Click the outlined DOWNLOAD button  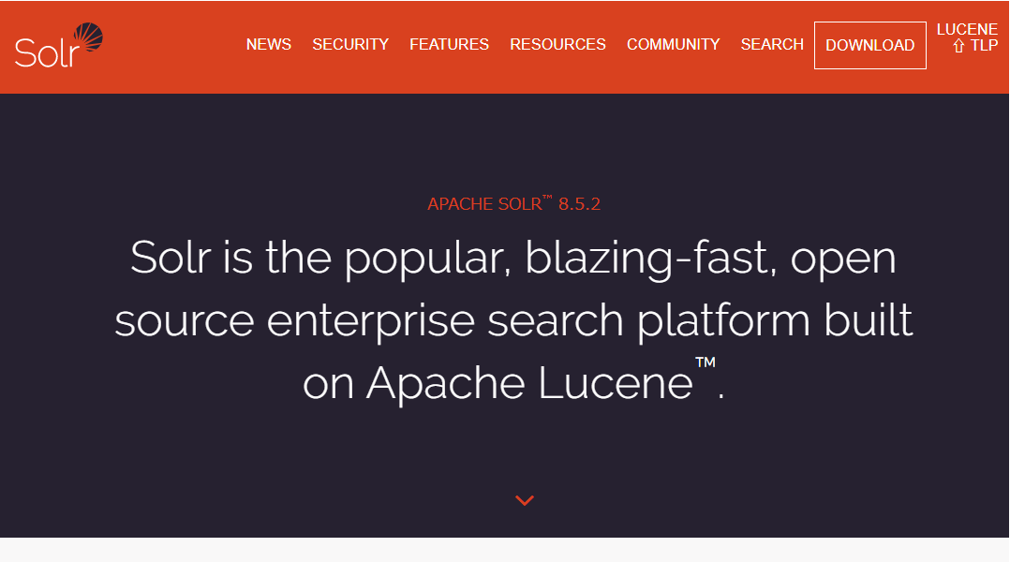pyautogui.click(x=870, y=45)
